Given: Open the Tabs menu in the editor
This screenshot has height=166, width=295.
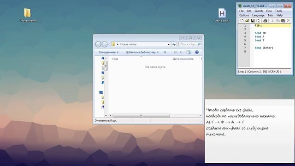Looking at the screenshot, I should 271,15.
